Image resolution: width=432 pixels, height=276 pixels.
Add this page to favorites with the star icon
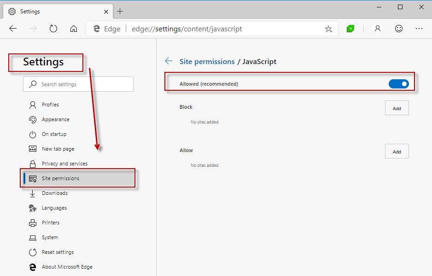point(328,29)
